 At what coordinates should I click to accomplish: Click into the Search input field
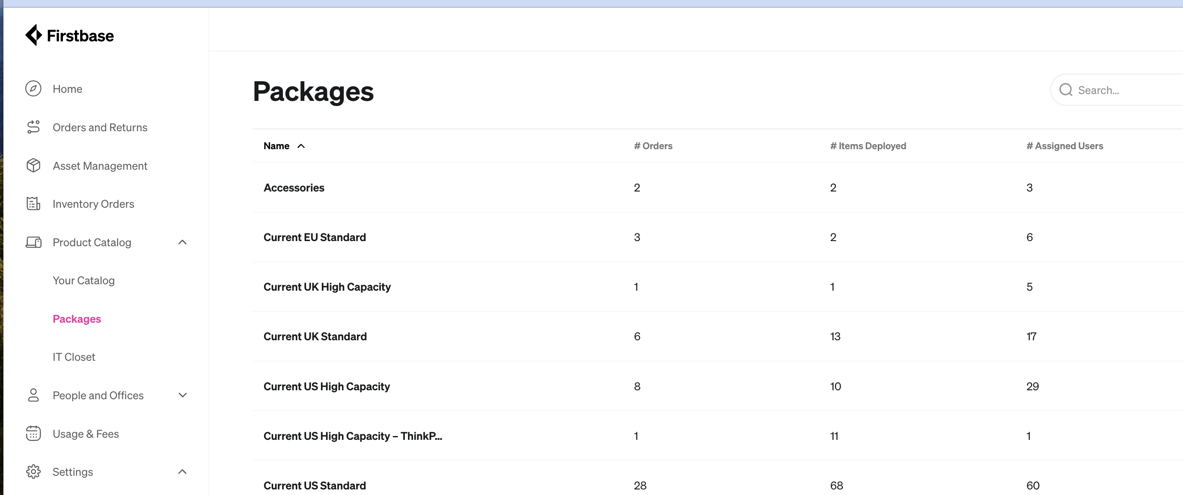point(1125,90)
